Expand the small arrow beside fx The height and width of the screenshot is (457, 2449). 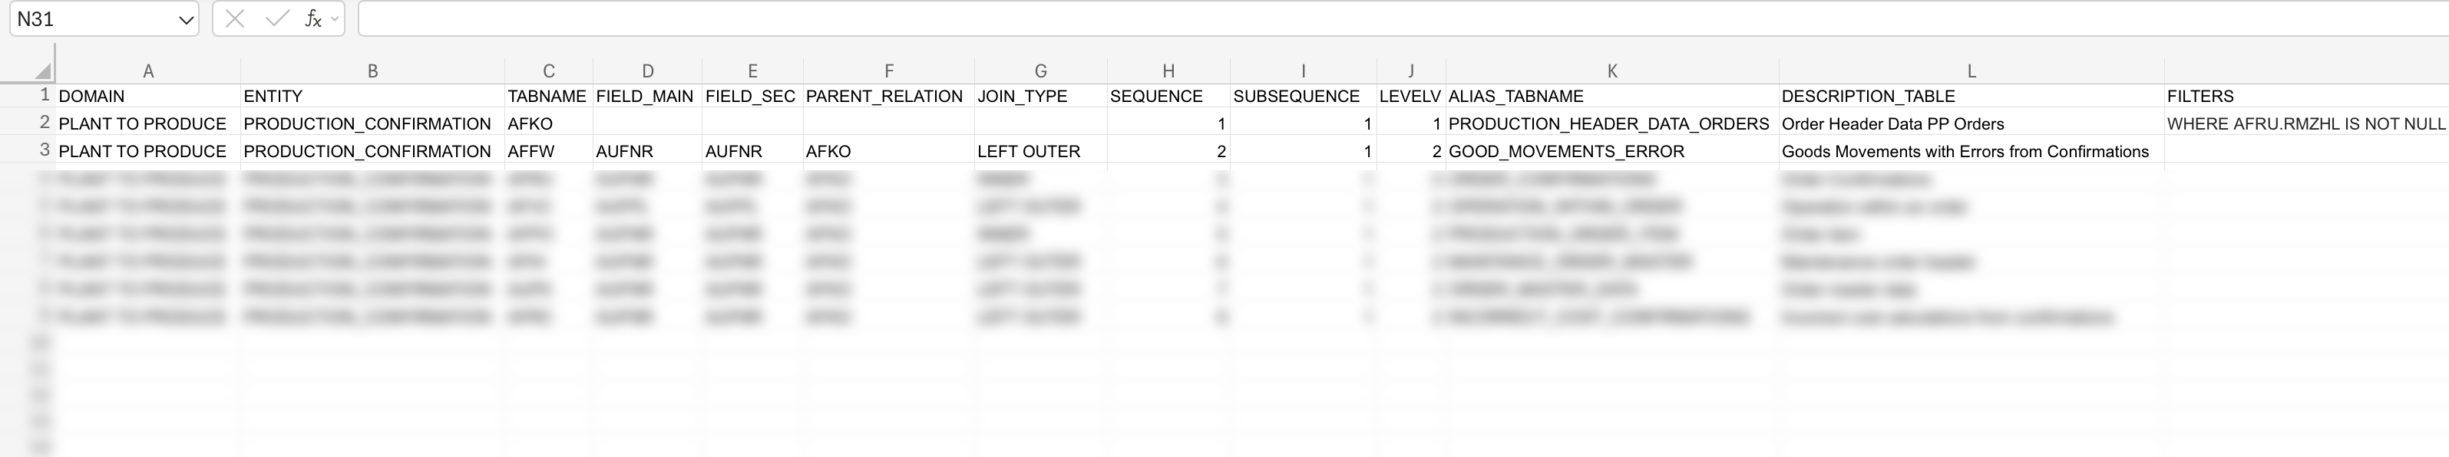tap(335, 19)
